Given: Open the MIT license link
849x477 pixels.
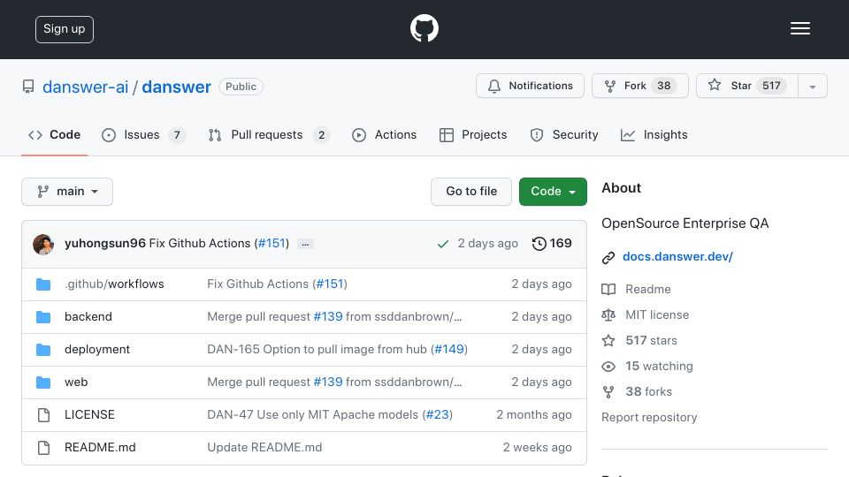Looking at the screenshot, I should (x=657, y=314).
